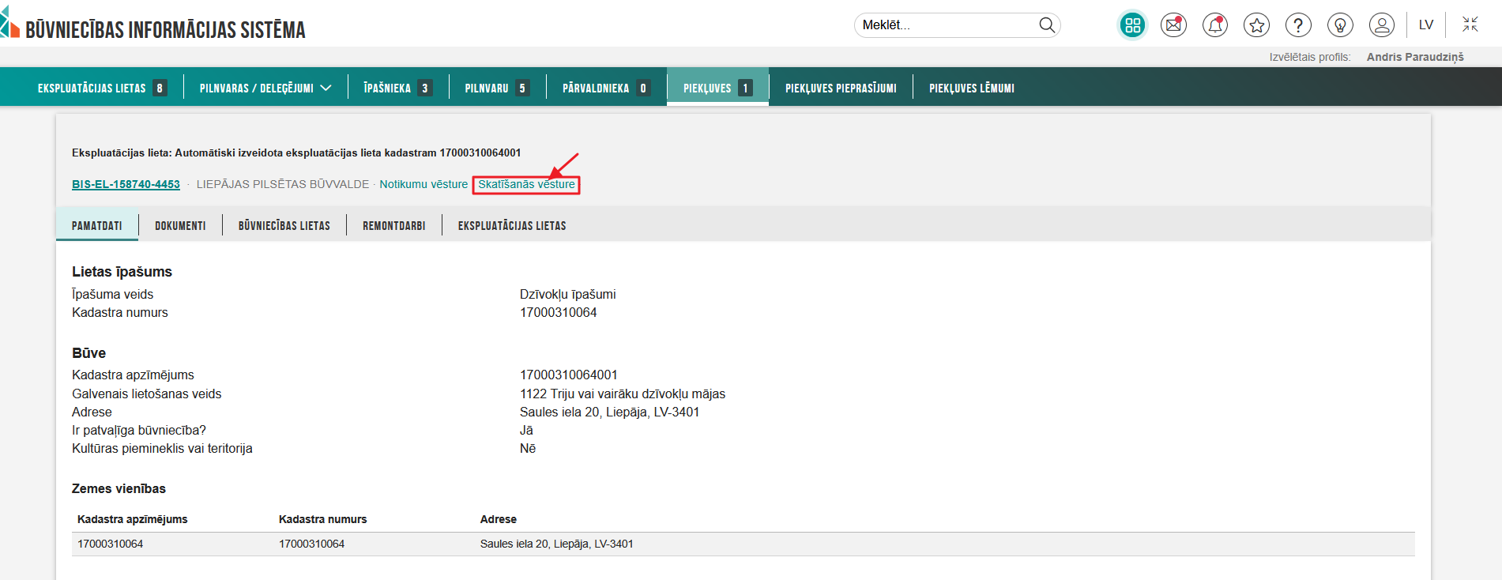Click the LIEPĀJAS PILSĒTAS BŪVVALDE text

(x=283, y=184)
